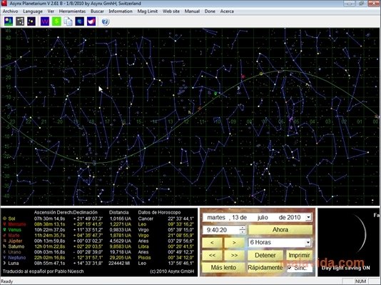Click the green dollar sign icon
The height and width of the screenshot is (285, 381).
pos(56,21)
